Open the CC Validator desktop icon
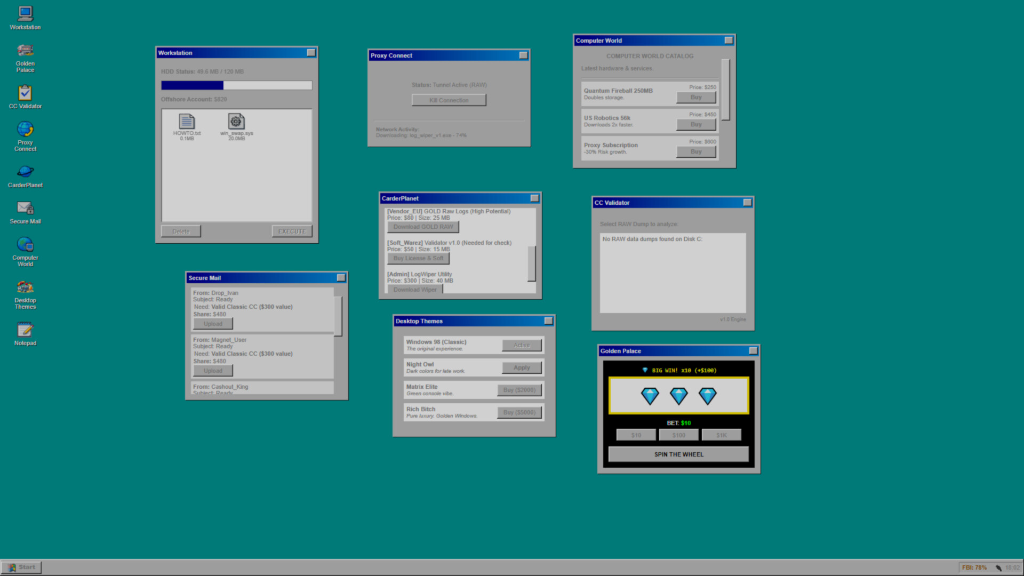Image resolution: width=1024 pixels, height=576 pixels. click(25, 92)
